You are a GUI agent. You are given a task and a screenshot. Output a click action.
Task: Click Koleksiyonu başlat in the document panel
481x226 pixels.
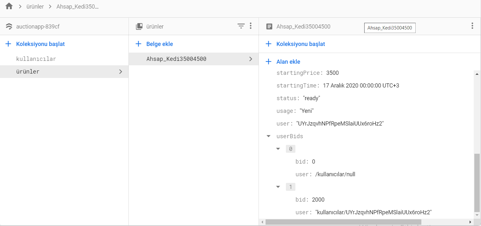tap(300, 44)
